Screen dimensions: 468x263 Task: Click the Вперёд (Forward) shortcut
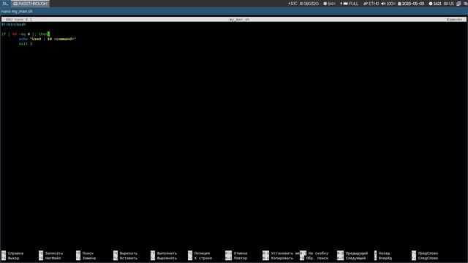point(383,258)
